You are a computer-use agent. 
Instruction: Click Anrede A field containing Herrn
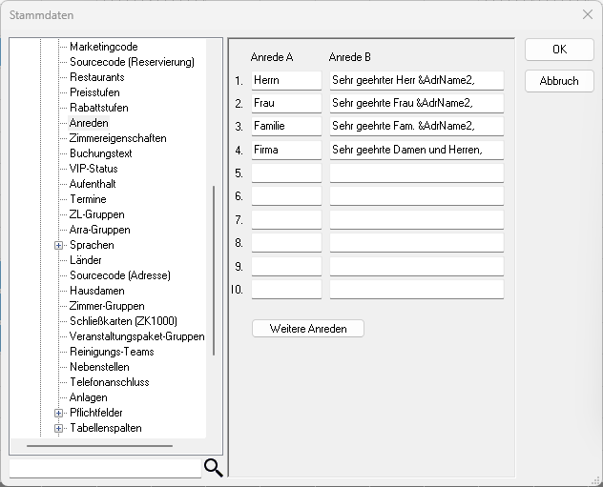[286, 80]
